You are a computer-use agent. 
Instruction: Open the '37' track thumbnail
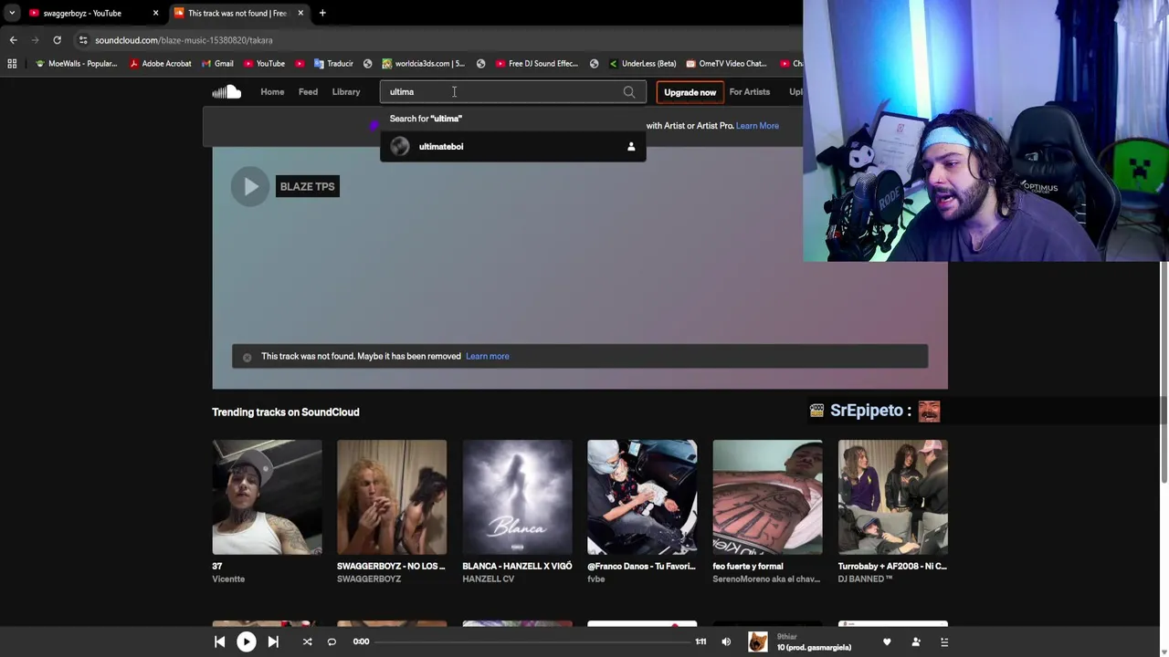pos(267,497)
